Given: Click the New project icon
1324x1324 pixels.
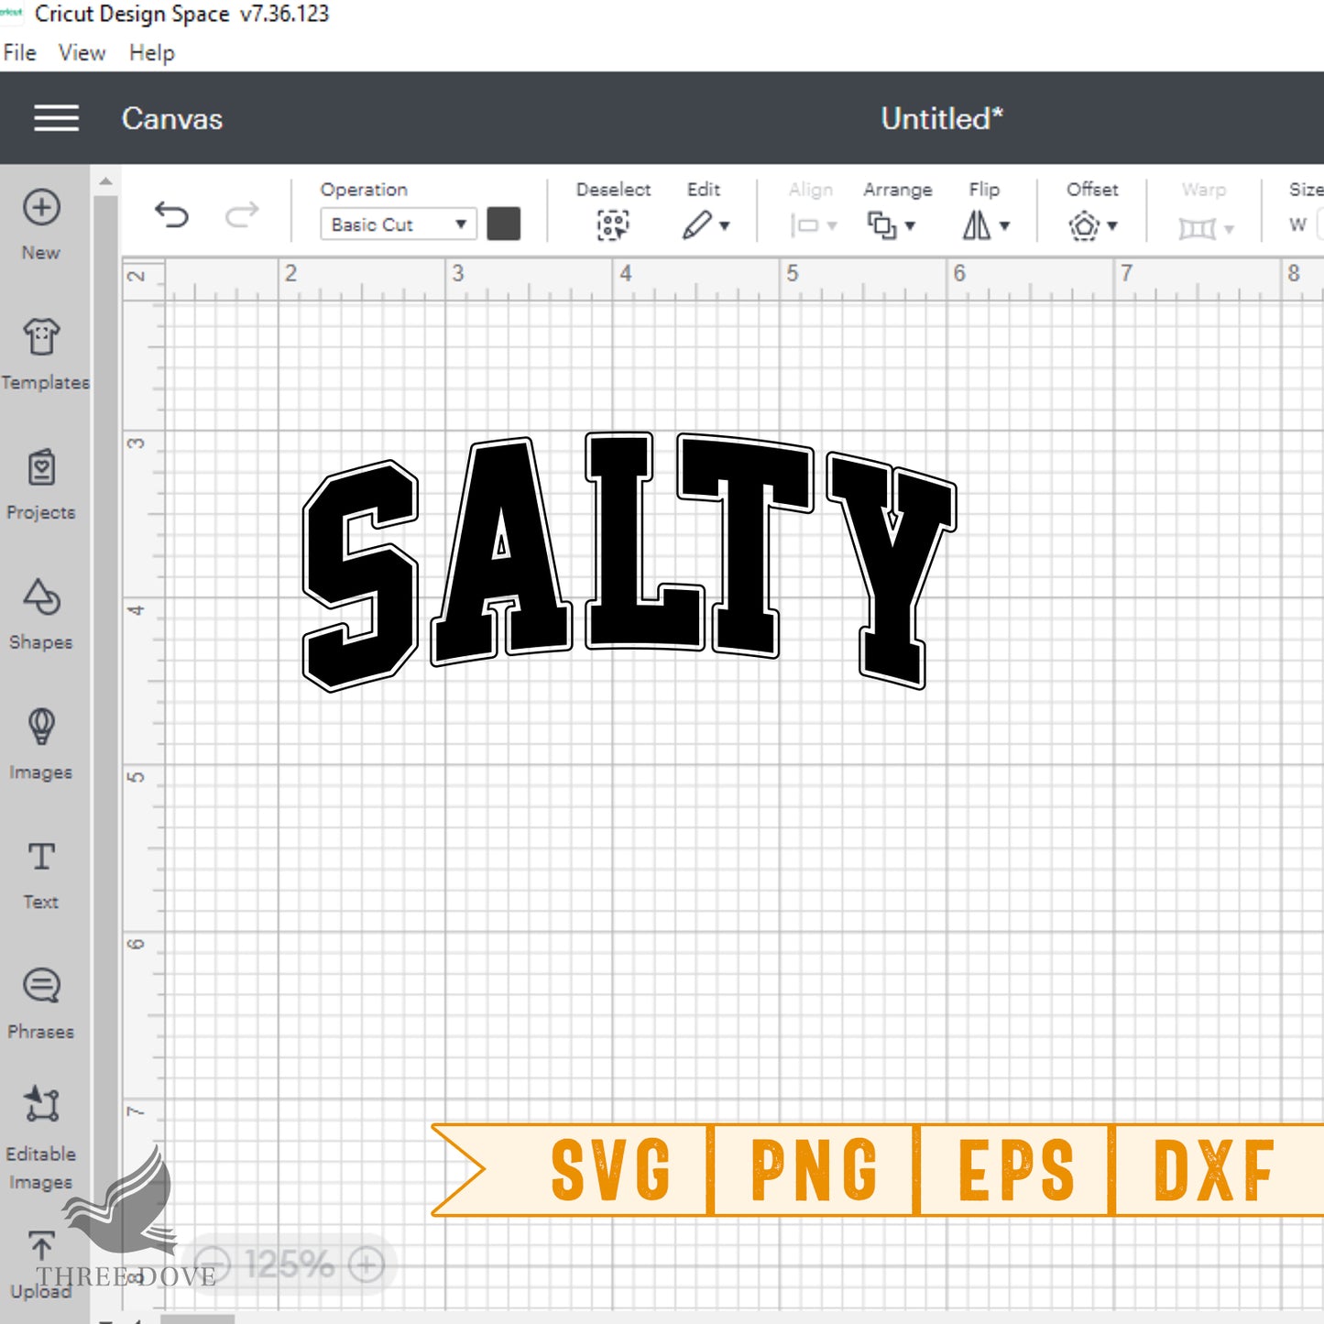Looking at the screenshot, I should coord(41,207).
